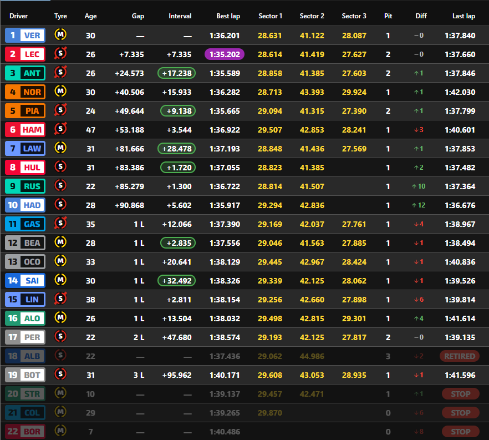Viewport: 489px width, 440px height.
Task: Click STR's STOP status badge
Action: point(461,394)
